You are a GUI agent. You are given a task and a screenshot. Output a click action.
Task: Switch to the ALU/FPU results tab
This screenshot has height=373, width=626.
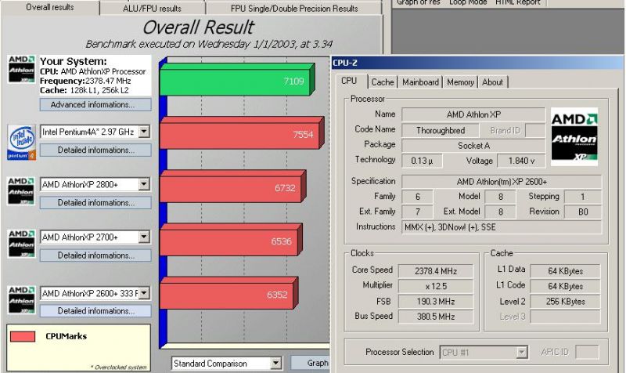152,9
